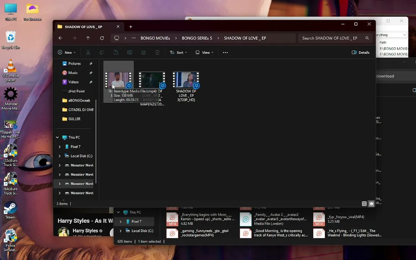Click the search magnifier icon
The image size is (416, 260).
tap(367, 38)
